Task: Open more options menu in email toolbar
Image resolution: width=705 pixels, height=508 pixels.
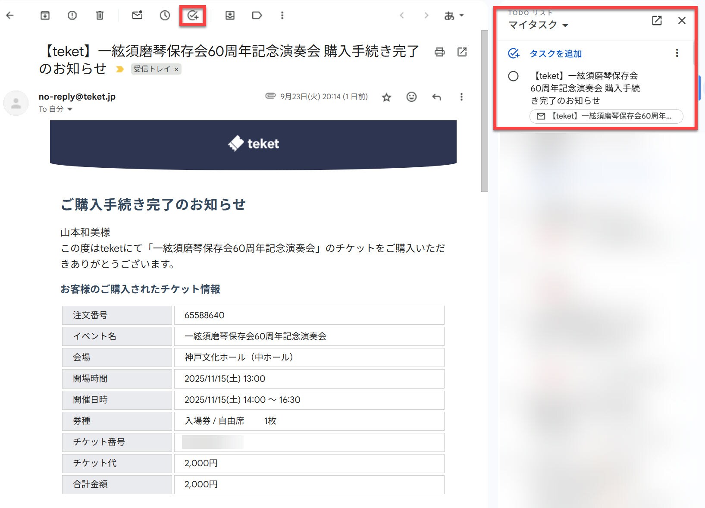Action: point(282,16)
